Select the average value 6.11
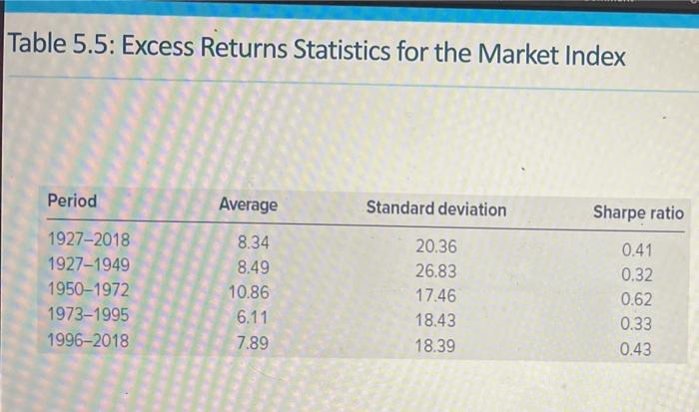 252,317
